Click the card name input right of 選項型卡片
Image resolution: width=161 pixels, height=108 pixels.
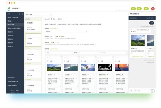tap(113, 53)
